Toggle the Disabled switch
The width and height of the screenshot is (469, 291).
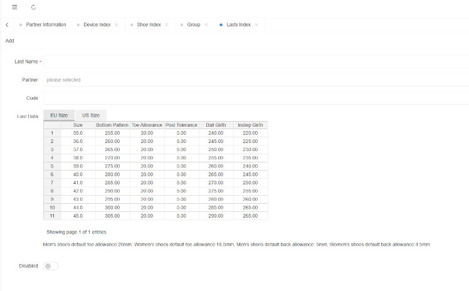(51, 266)
